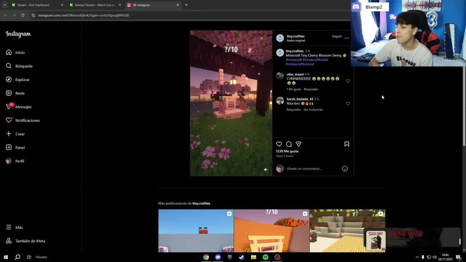View Notificaciones

(23, 120)
